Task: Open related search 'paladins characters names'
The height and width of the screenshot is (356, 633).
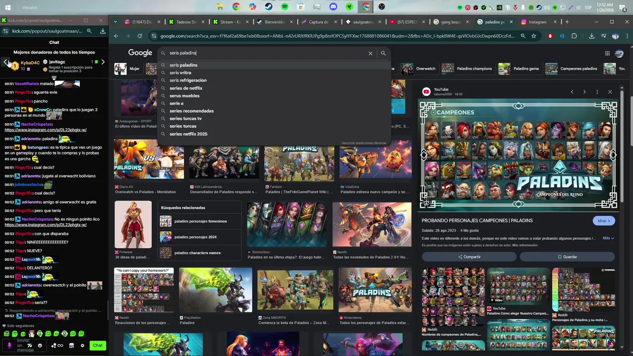Action: [199, 253]
